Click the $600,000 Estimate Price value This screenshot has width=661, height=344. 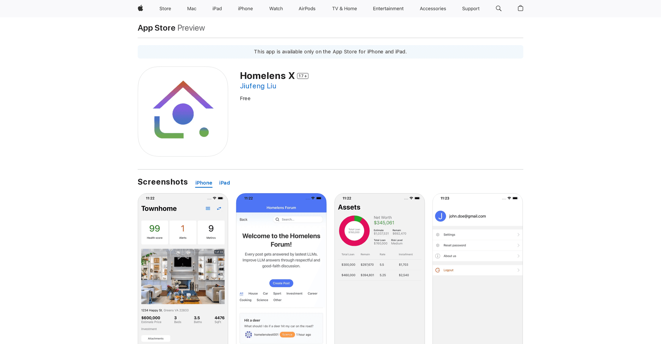point(151,318)
